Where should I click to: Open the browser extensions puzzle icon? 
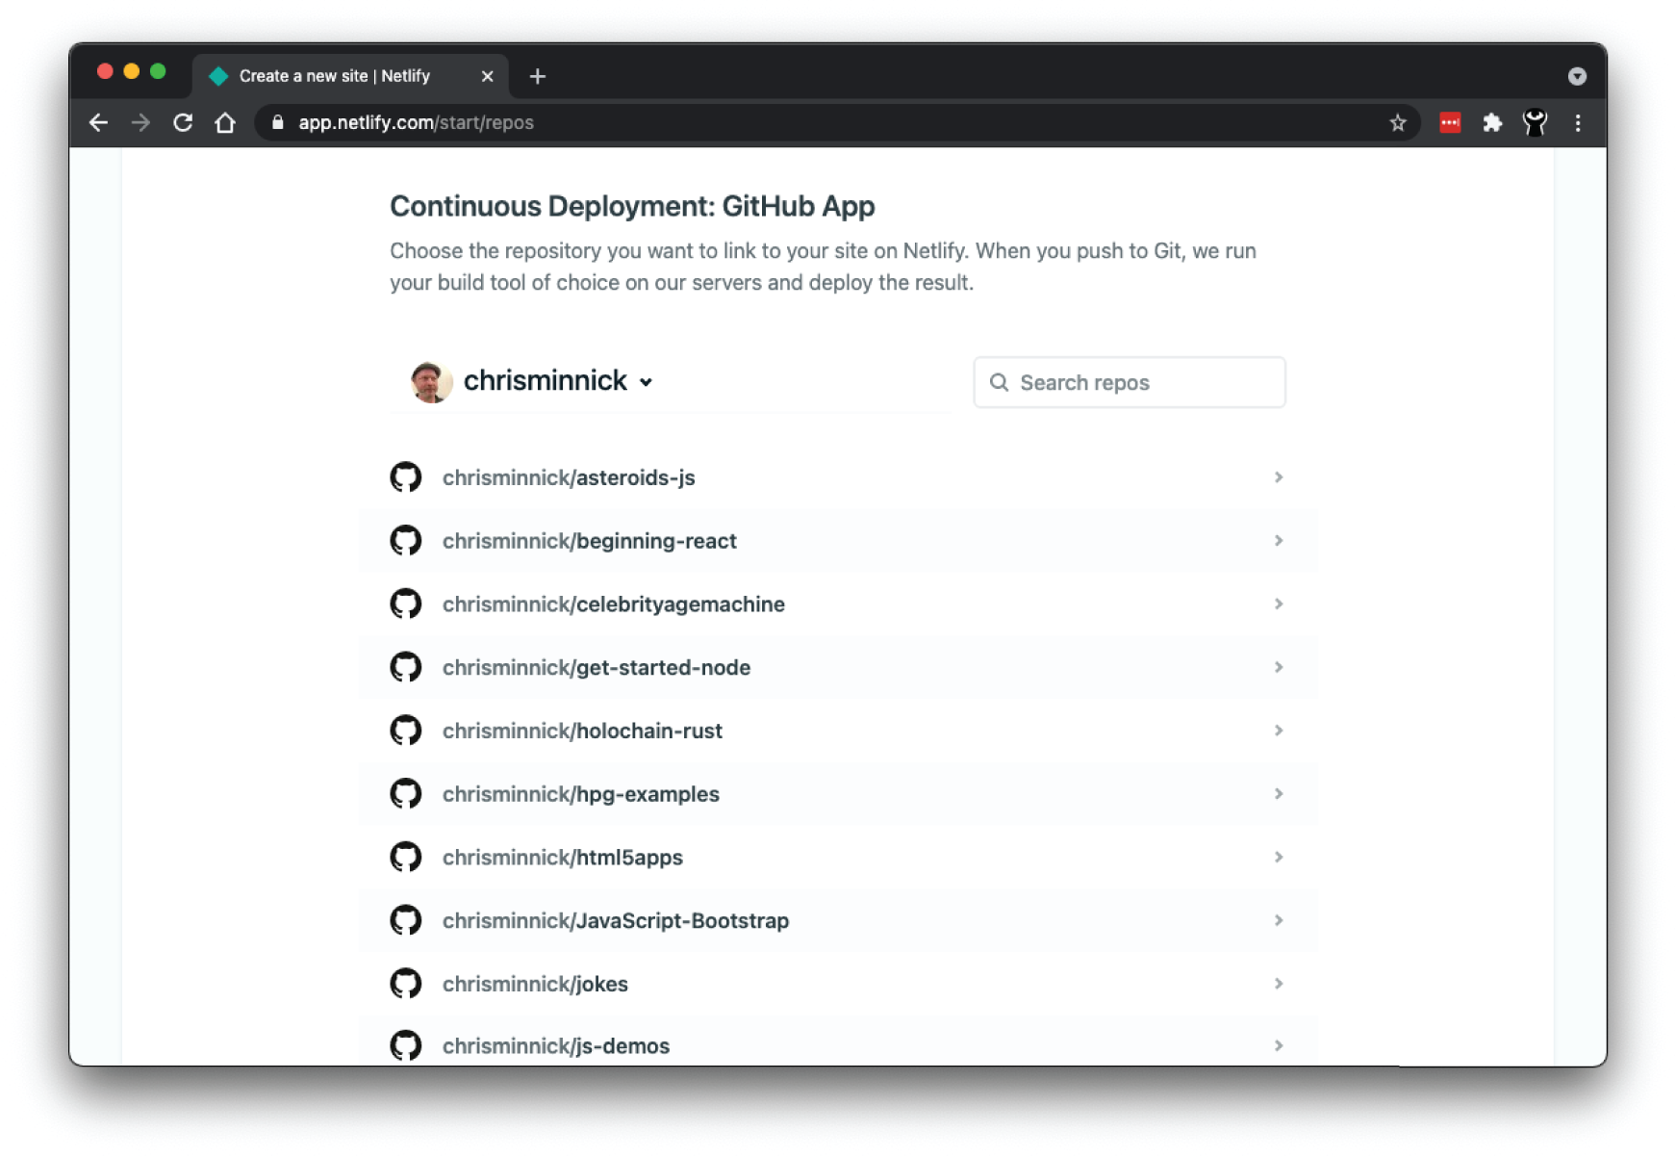(x=1491, y=123)
